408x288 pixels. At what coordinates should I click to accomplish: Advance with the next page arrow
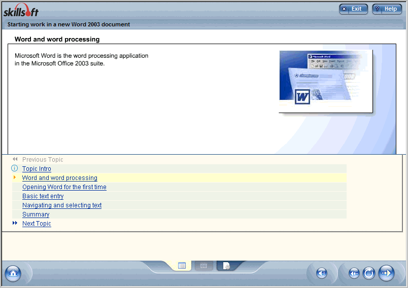(x=386, y=273)
